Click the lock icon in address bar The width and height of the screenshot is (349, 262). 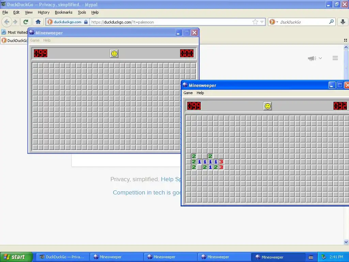click(x=86, y=22)
